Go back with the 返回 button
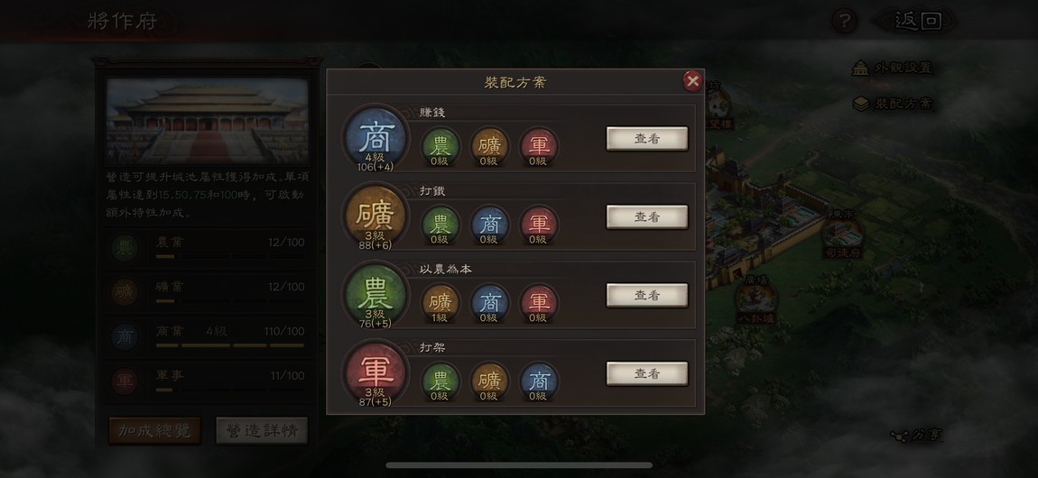Image resolution: width=1038 pixels, height=478 pixels. pyautogui.click(x=918, y=21)
